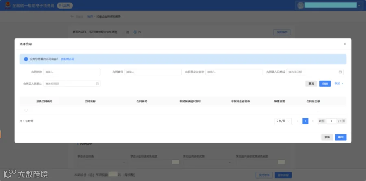This screenshot has height=181, width=366.
Task: Open the calendar icon for 合同录入日期起
Action: [x=340, y=72]
